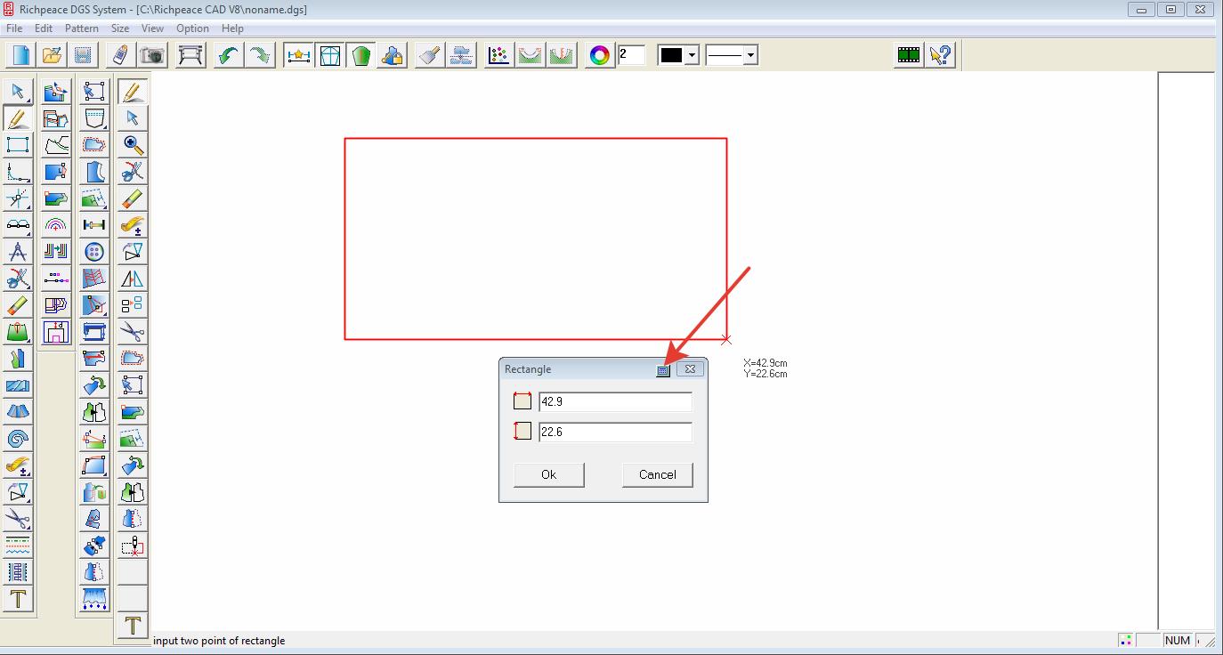This screenshot has width=1223, height=655.
Task: Click the line width field showing 2
Action: coord(631,55)
